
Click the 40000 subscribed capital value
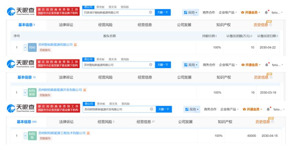pyautogui.click(x=252, y=136)
